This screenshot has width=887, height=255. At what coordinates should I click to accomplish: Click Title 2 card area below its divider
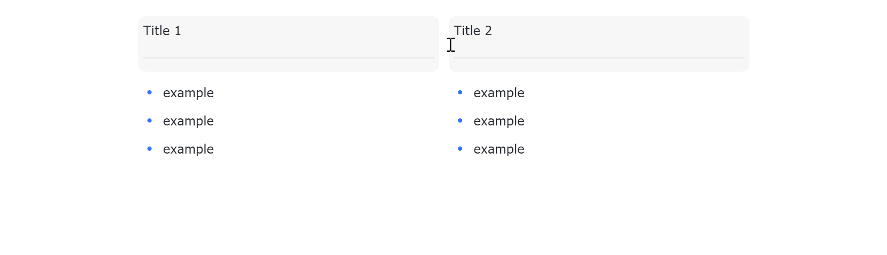click(599, 65)
